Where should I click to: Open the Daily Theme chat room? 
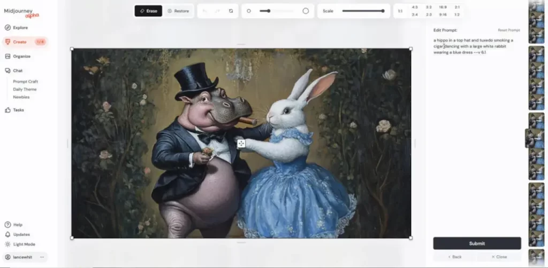[x=25, y=89]
